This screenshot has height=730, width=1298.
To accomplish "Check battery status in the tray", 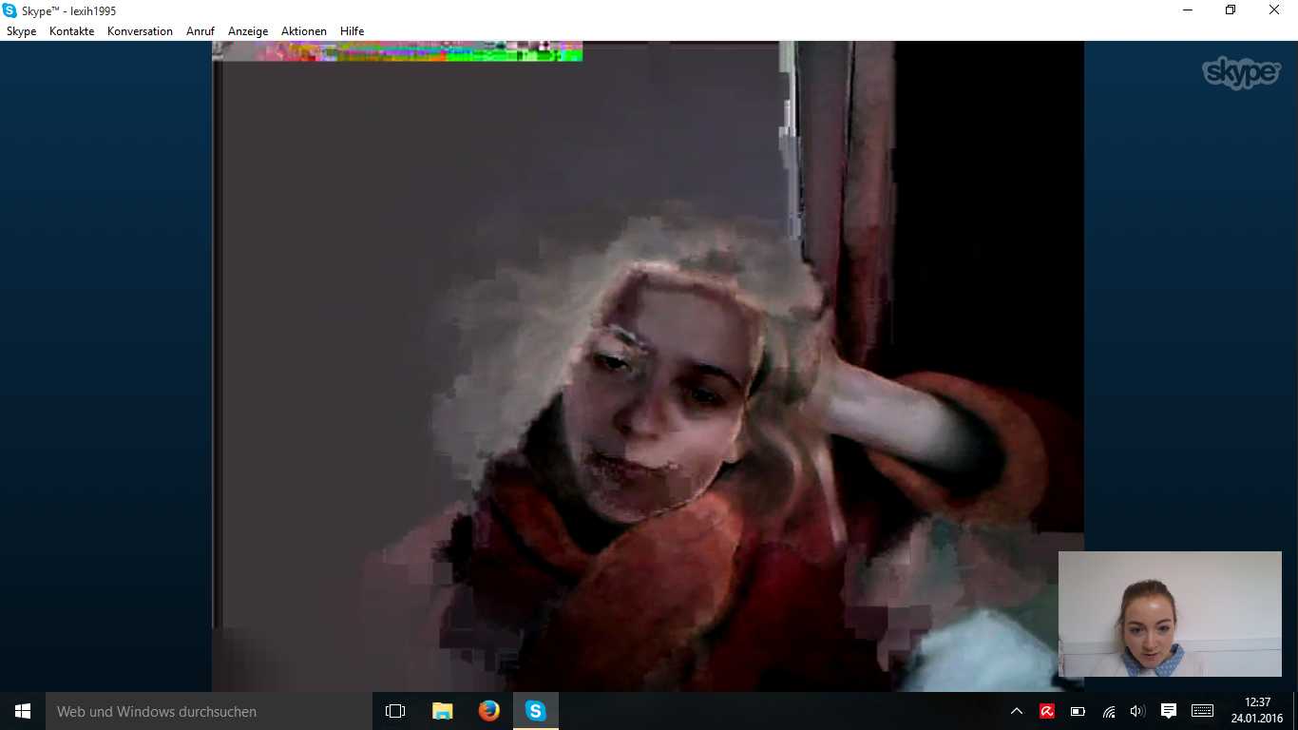I will coord(1078,711).
